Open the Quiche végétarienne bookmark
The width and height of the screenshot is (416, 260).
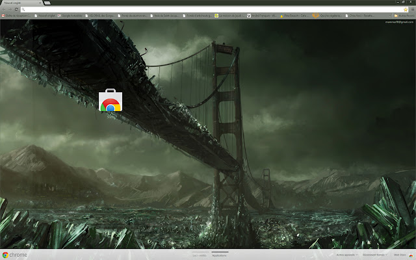[327, 16]
